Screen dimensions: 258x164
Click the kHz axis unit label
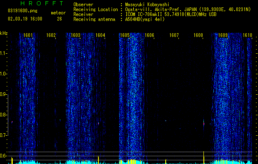click(4, 33)
